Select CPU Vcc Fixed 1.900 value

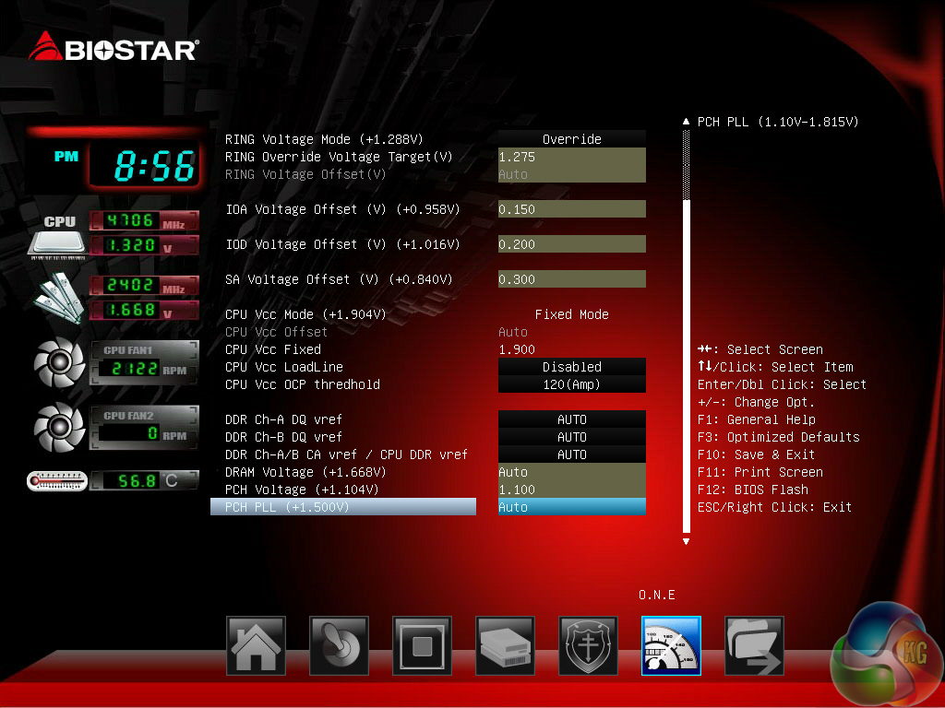point(517,349)
